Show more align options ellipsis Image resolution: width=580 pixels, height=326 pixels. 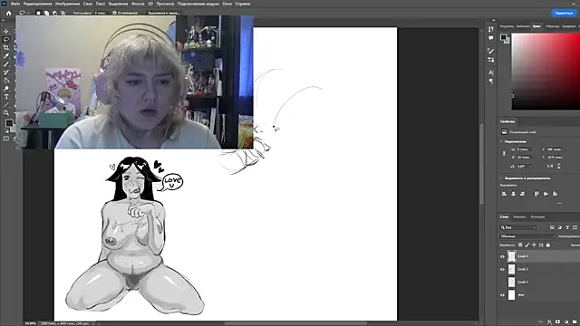[x=559, y=203]
